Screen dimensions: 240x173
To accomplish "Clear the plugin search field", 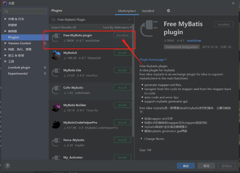I will coord(130,20).
